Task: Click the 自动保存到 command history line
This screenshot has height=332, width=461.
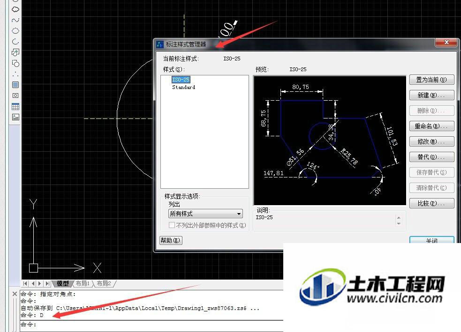Action: tap(140, 308)
